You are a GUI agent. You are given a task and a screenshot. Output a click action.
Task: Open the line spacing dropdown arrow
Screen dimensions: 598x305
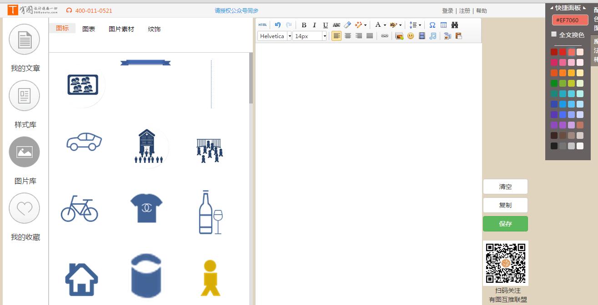(x=420, y=25)
